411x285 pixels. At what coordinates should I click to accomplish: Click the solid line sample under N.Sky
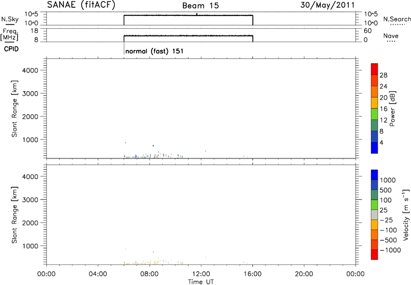[x=10, y=25]
